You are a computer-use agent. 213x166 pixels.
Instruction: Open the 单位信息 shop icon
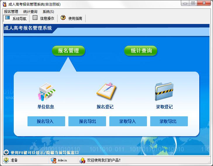(46, 91)
